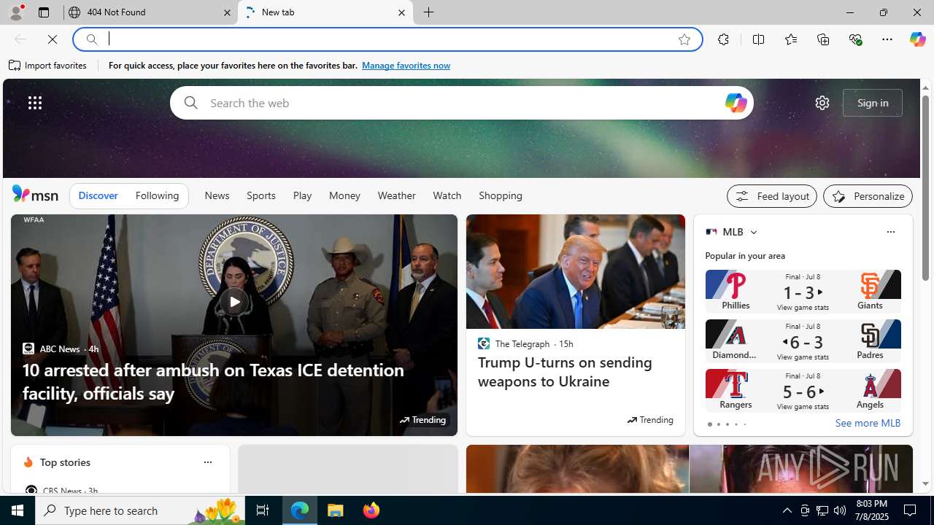The width and height of the screenshot is (934, 525).
Task: Select the Following tab
Action: (157, 195)
